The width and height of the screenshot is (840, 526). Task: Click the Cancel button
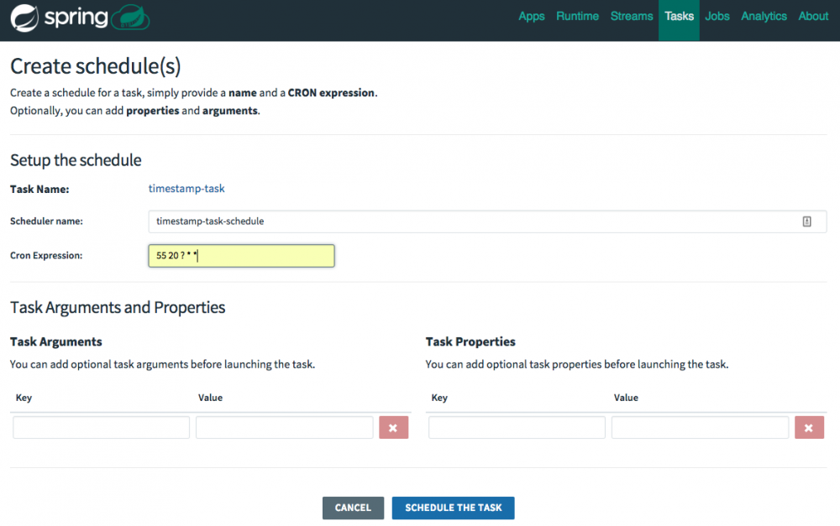pyautogui.click(x=353, y=508)
